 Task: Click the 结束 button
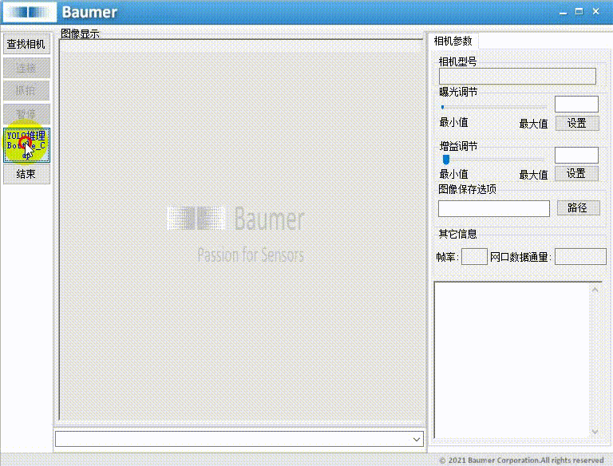[x=26, y=174]
